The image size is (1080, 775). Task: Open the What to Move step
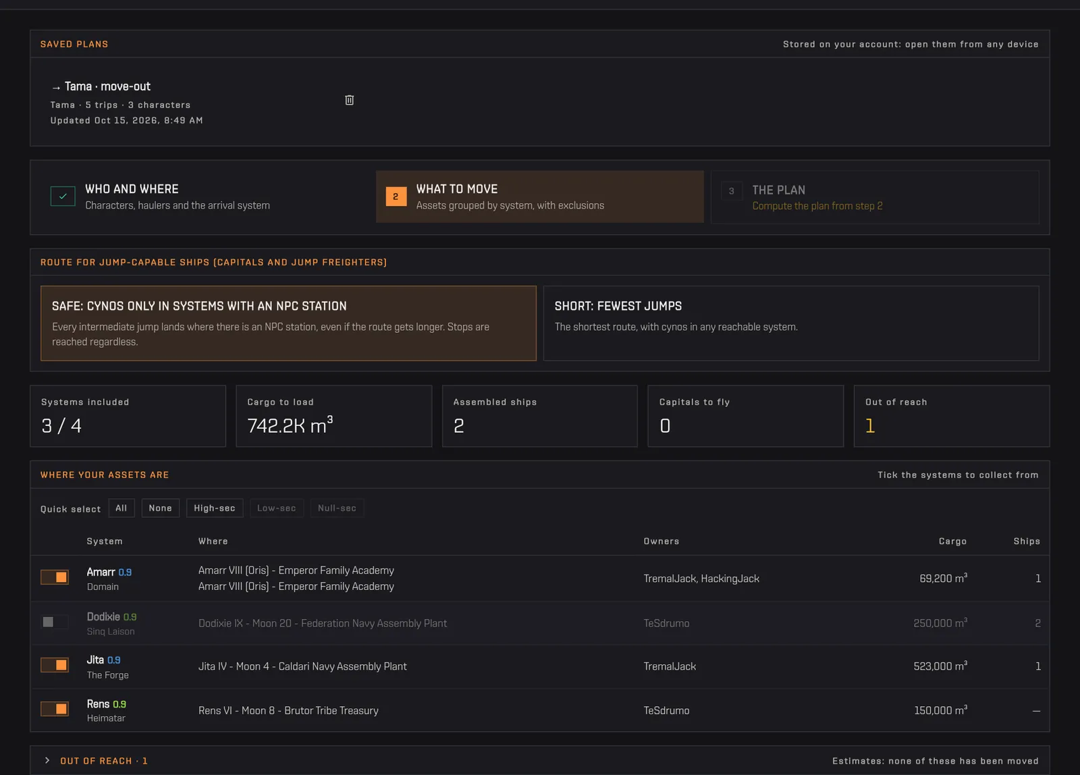[x=539, y=196]
